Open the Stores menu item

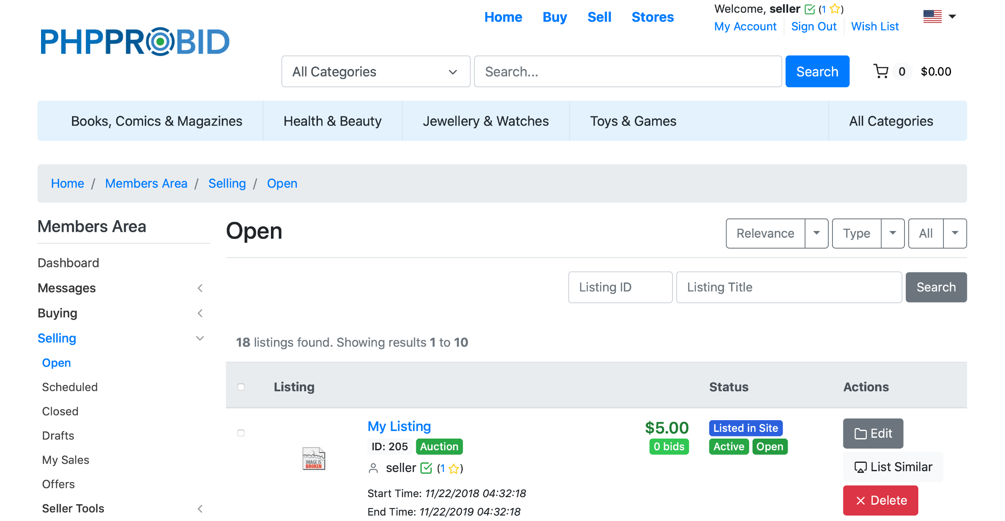tap(652, 17)
